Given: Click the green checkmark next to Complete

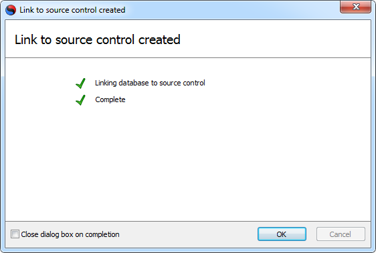Looking at the screenshot, I should [x=80, y=100].
